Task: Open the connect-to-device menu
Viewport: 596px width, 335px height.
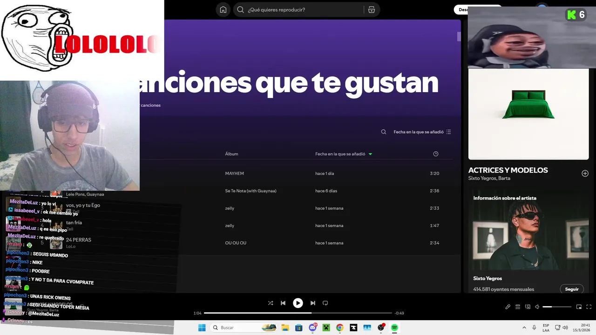Action: click(x=528, y=307)
